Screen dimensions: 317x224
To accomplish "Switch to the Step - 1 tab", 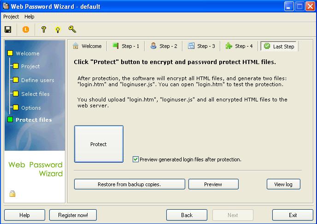I will tap(126, 46).
